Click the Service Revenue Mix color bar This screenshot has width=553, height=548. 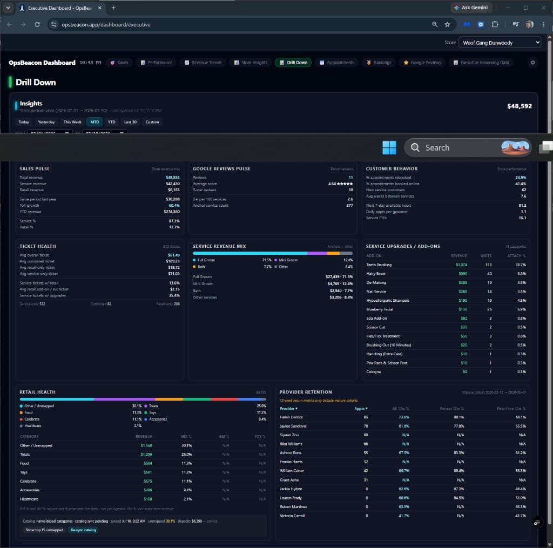pos(273,253)
